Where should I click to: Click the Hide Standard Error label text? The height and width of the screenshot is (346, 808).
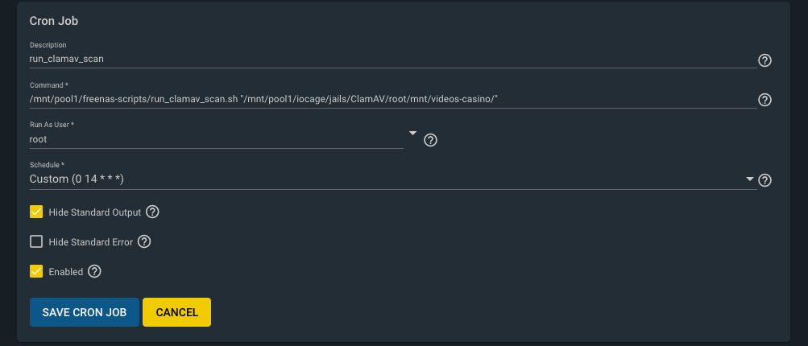(91, 242)
